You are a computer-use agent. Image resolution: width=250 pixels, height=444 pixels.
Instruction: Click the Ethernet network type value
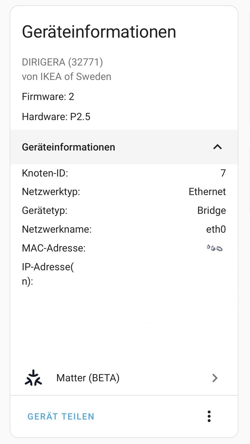207,192
